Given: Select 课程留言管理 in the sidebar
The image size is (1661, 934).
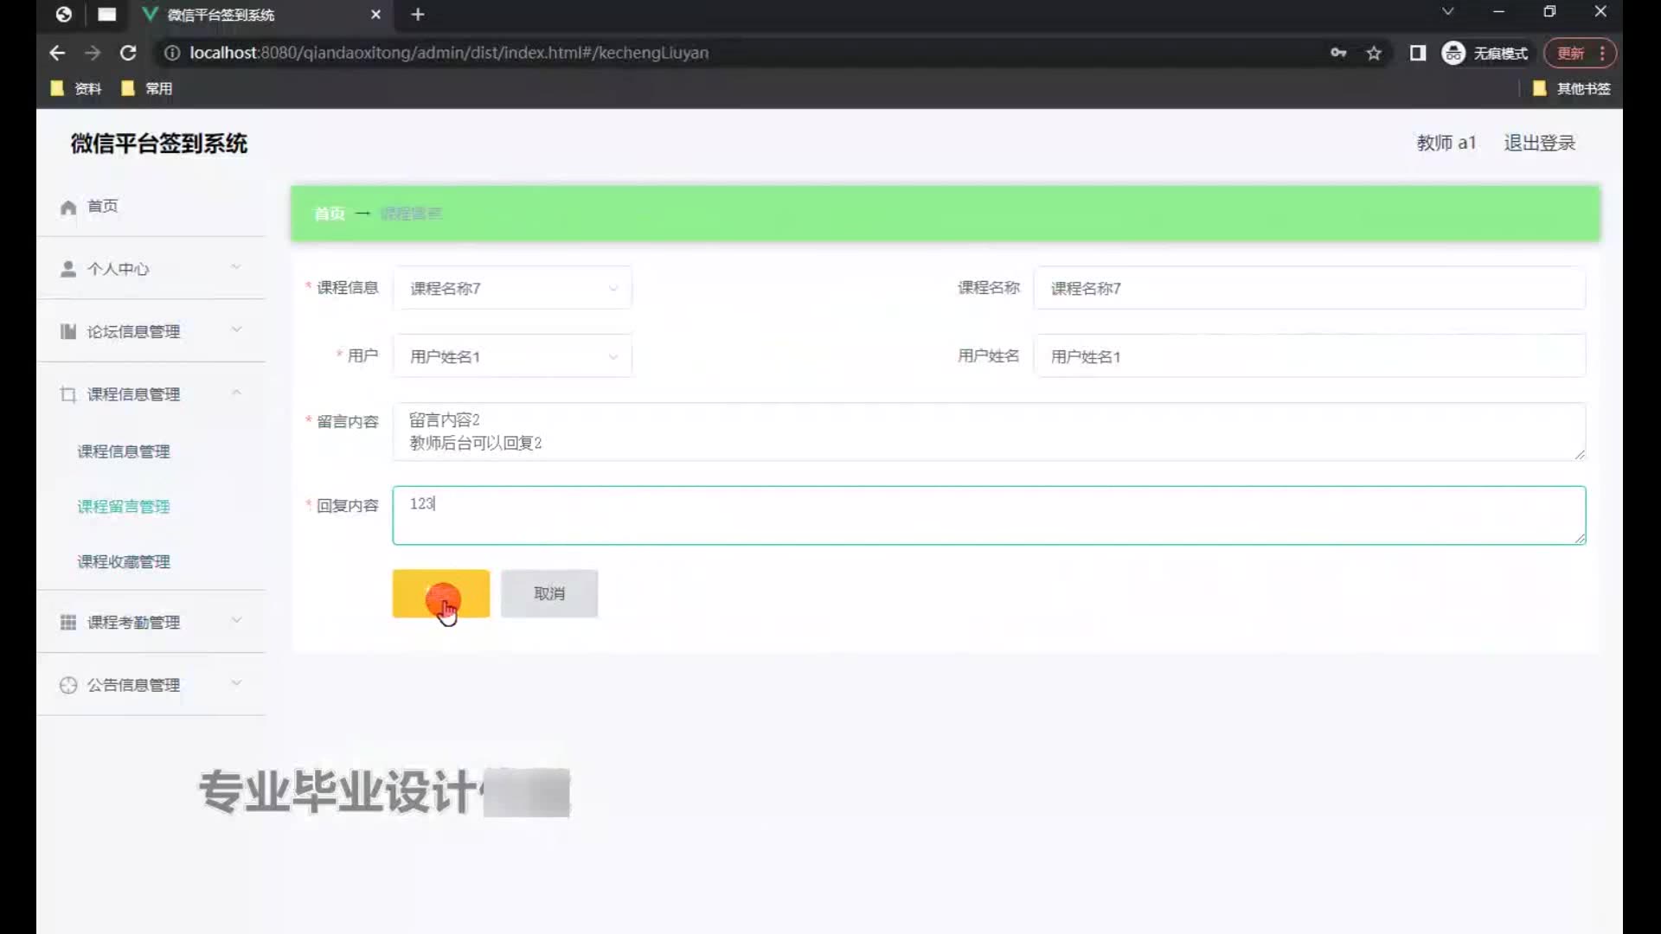Looking at the screenshot, I should pyautogui.click(x=124, y=507).
